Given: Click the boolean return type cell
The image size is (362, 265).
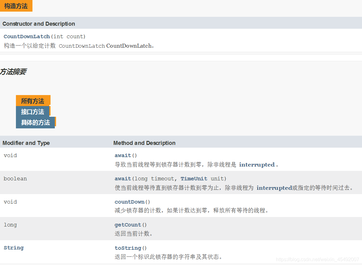Looking at the screenshot, I should 15,179.
